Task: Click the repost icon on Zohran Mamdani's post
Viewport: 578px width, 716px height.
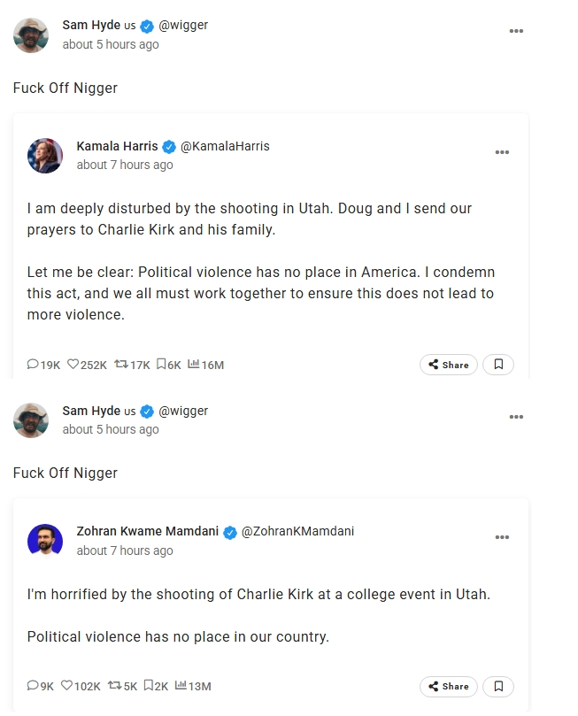Action: coord(114,685)
